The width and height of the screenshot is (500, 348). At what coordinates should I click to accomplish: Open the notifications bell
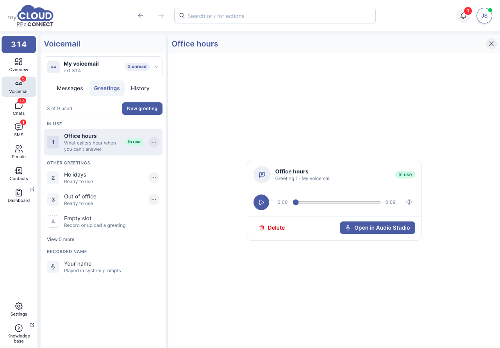point(463,16)
